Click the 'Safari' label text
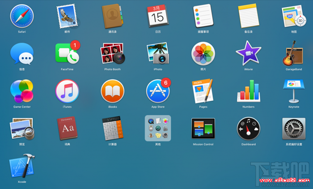Screen dimensions: 313x189 [x=22, y=32]
